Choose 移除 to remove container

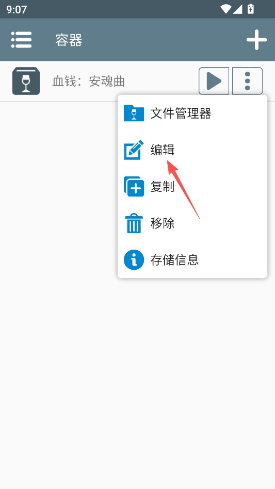163,223
